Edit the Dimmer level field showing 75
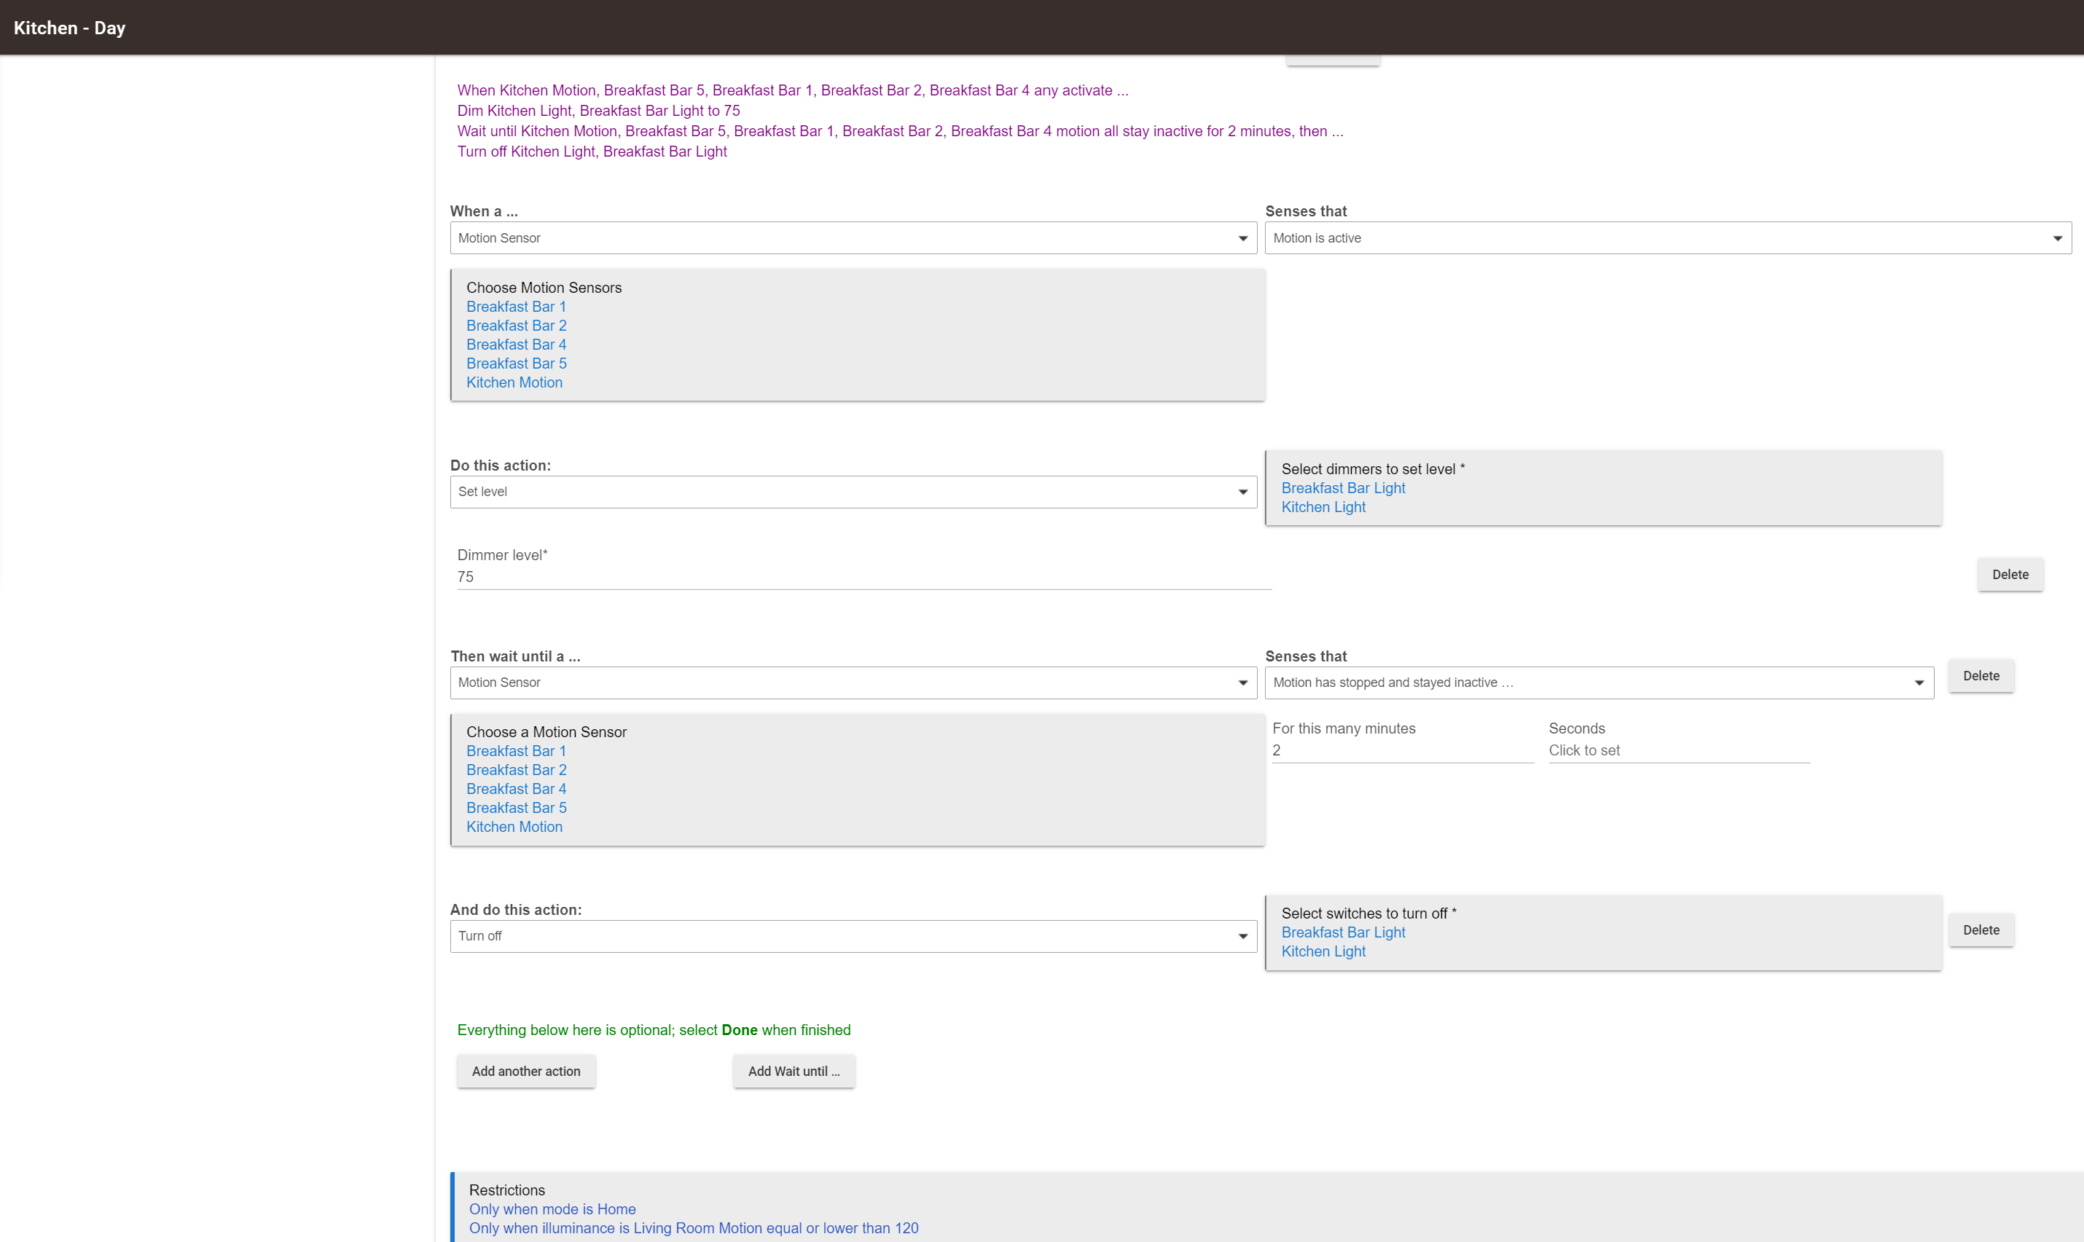2084x1242 pixels. pyautogui.click(x=863, y=577)
